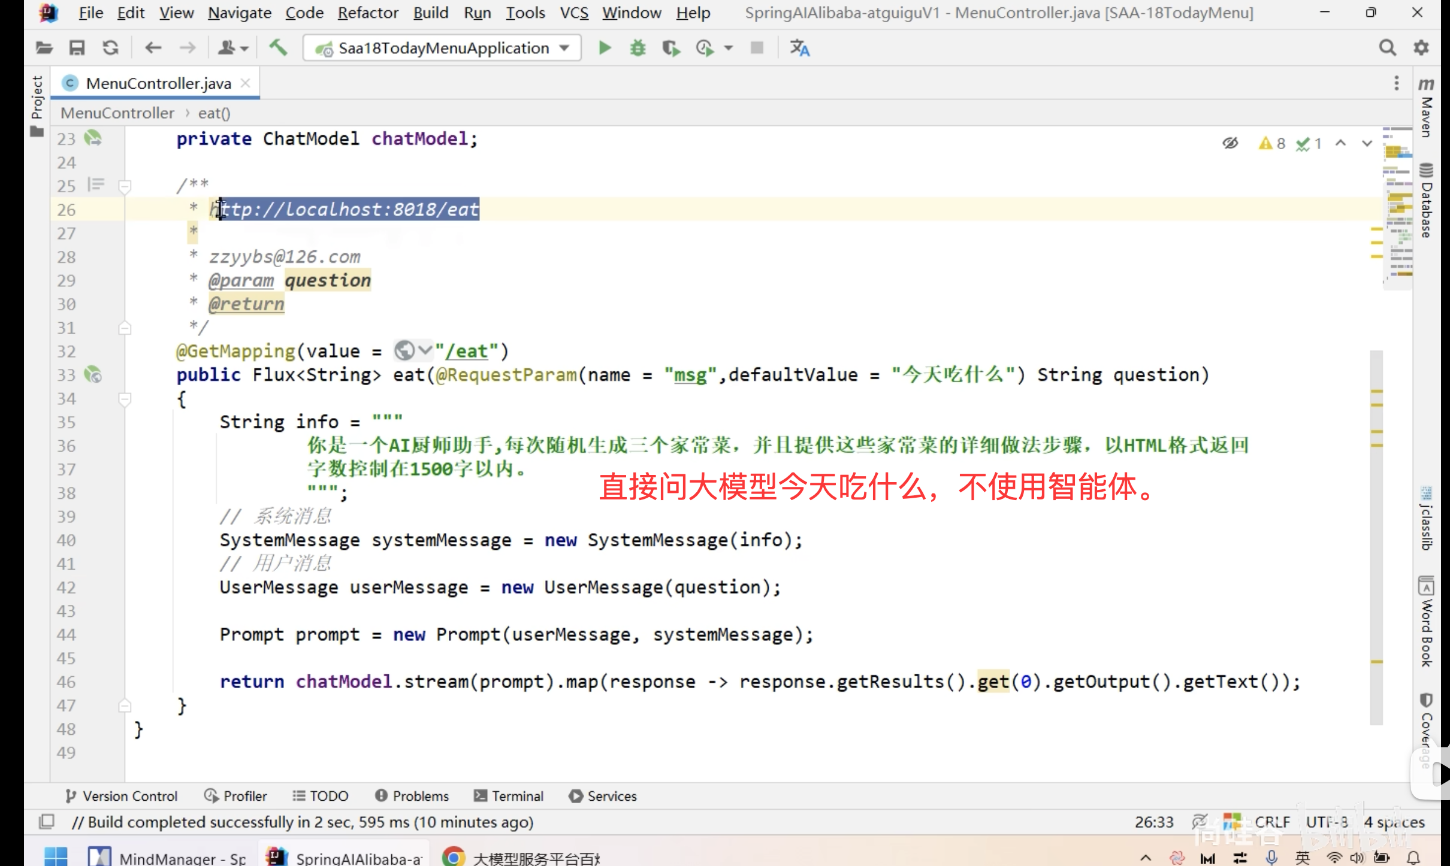Click the CRLF line separator status widget
Viewport: 1450px width, 866px height.
point(1272,822)
